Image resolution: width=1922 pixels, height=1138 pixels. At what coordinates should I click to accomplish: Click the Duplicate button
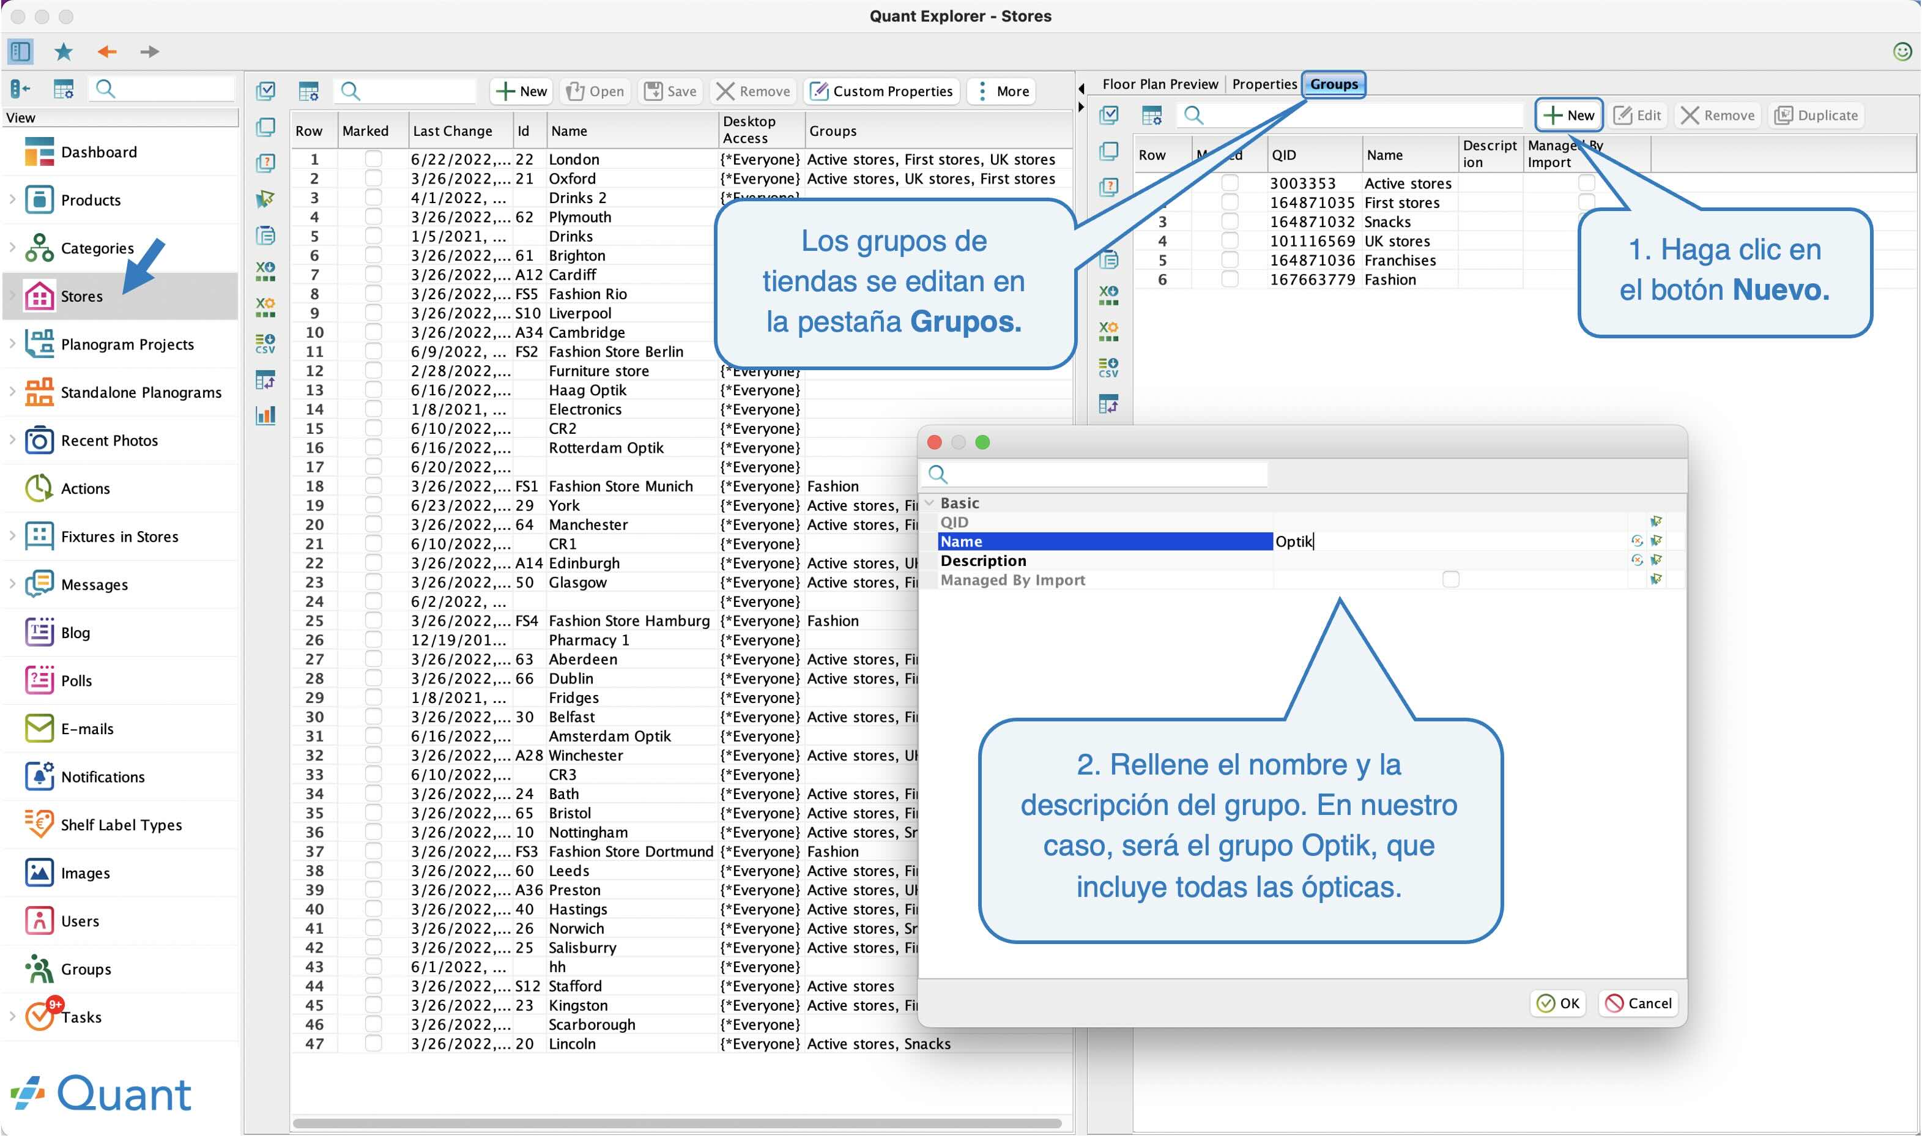pyautogui.click(x=1816, y=115)
